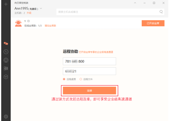Open the history clock icon in sidebar

click(x=6, y=52)
